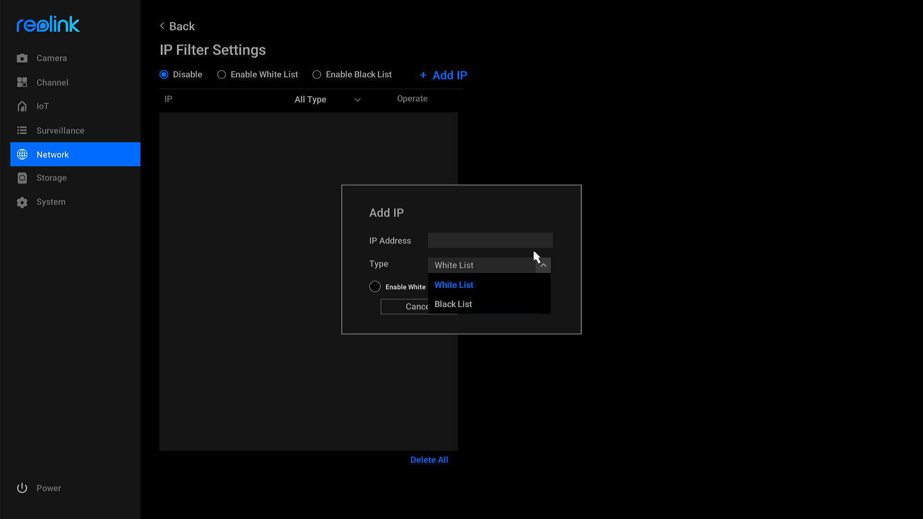Click the Network icon in sidebar
Image resolution: width=923 pixels, height=519 pixels.
23,154
